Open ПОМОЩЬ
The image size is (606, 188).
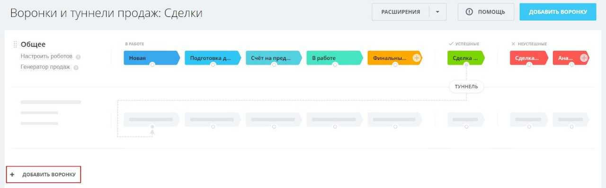click(486, 12)
